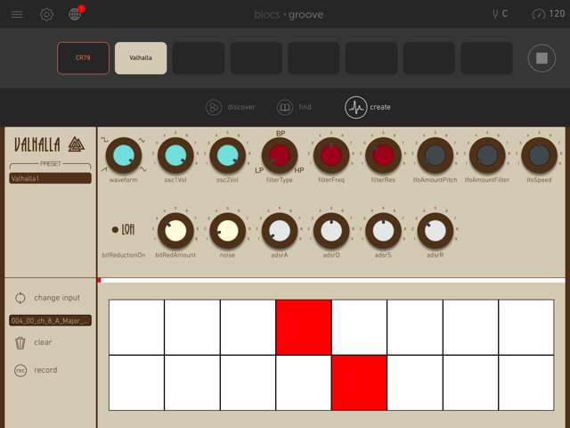Toggle the LOFI bit reduction switch
This screenshot has width=570, height=428.
coord(116,230)
